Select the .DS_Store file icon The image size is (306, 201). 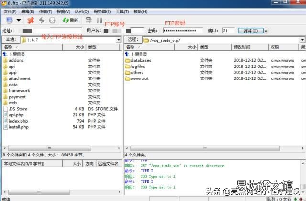pyautogui.click(x=5, y=109)
